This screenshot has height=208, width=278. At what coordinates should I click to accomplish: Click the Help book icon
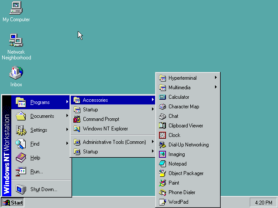coord(21,158)
